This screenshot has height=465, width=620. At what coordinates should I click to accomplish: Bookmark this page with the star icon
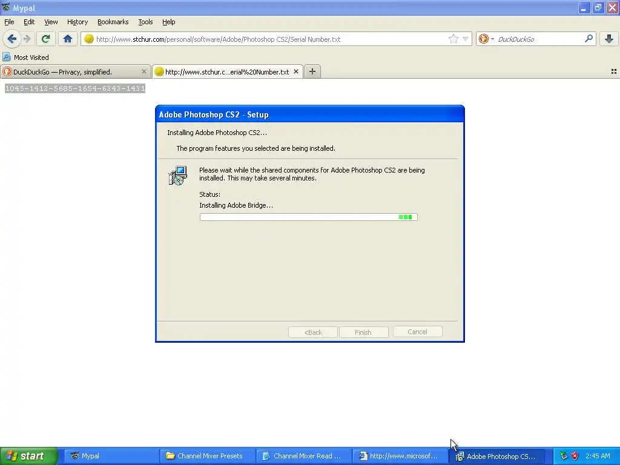click(453, 39)
